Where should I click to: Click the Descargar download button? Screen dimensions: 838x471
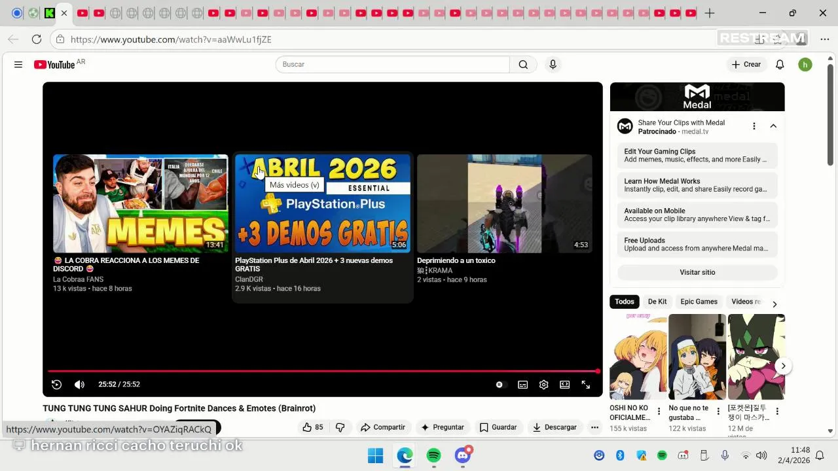pyautogui.click(x=555, y=427)
